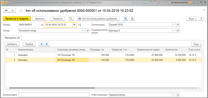Go back with the left arrow button
The image size is (208, 98).
[6, 10]
